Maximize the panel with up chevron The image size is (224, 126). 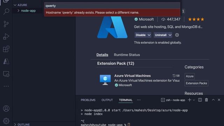213,100
